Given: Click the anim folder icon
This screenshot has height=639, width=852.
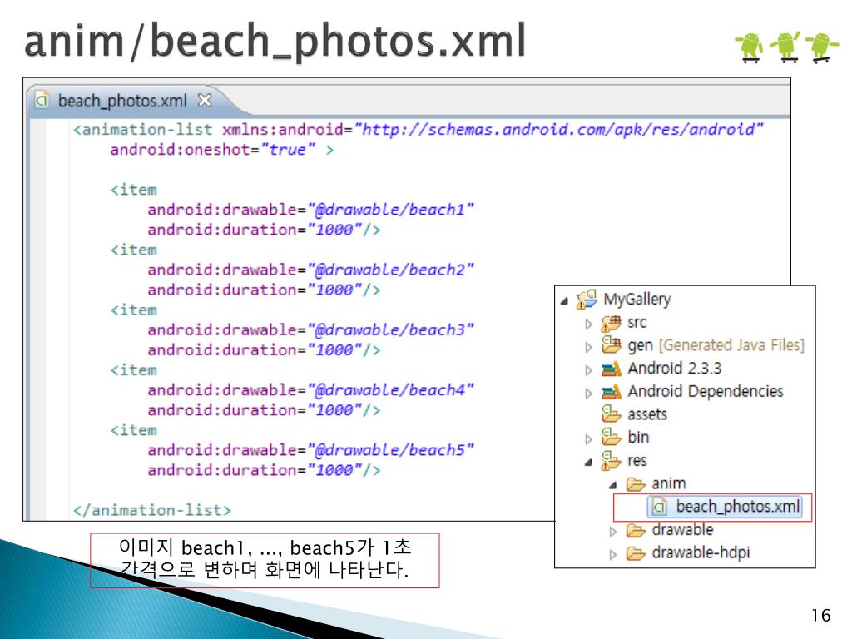Looking at the screenshot, I should (635, 483).
